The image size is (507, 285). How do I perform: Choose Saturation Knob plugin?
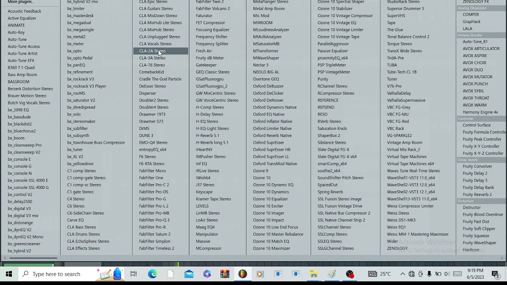click(x=332, y=128)
